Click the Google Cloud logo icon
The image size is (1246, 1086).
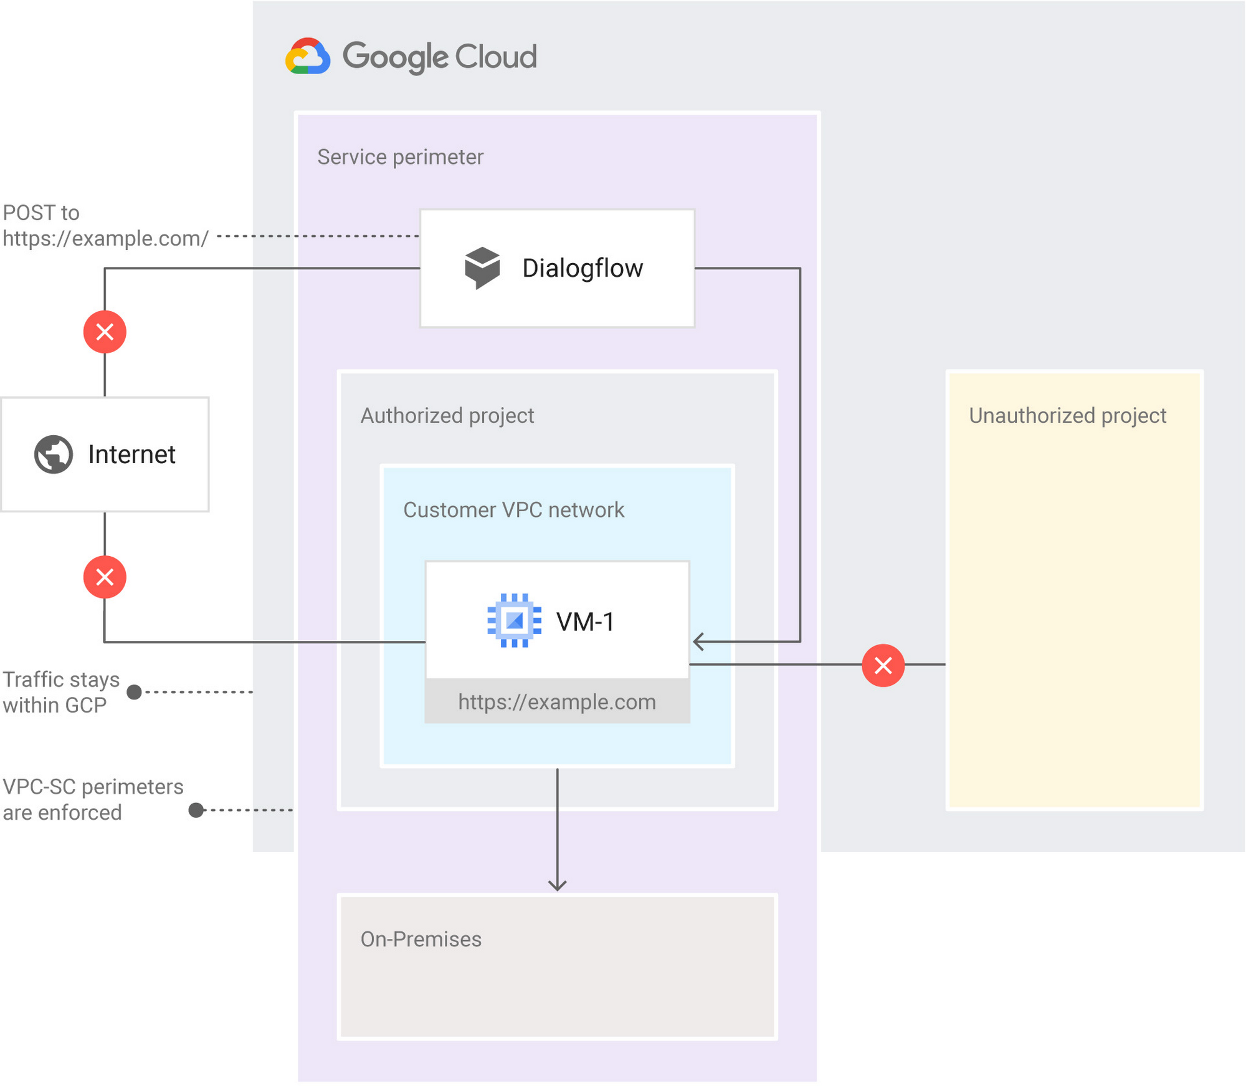coord(308,57)
